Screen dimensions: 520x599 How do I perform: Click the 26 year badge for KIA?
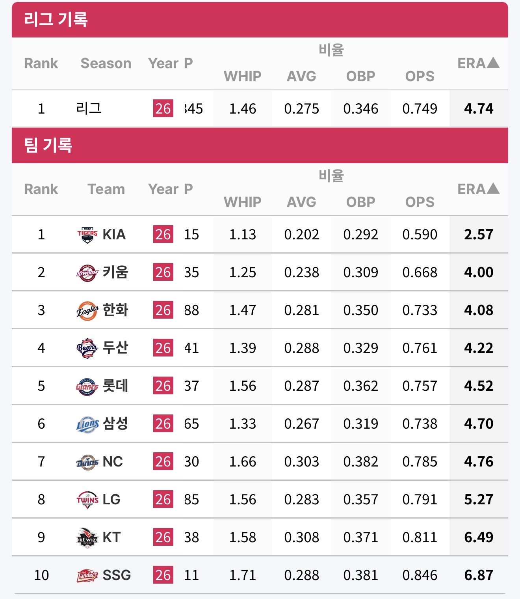click(163, 235)
